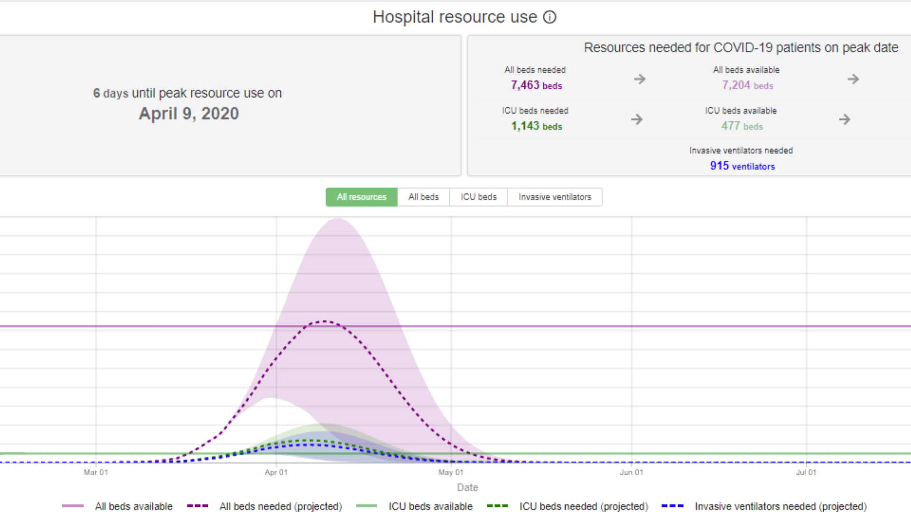This screenshot has width=911, height=512.
Task: Switch to the All beds tab
Action: tap(423, 197)
